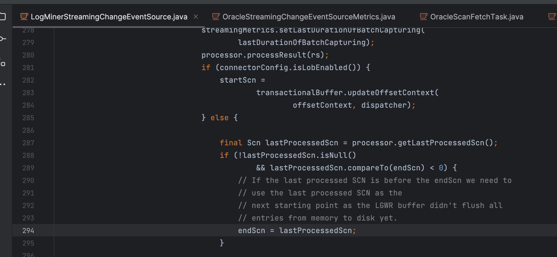Click Java file icon on LogMinerStreamingChangeEventSource tab
The height and width of the screenshot is (257, 557).
pyautogui.click(x=24, y=17)
